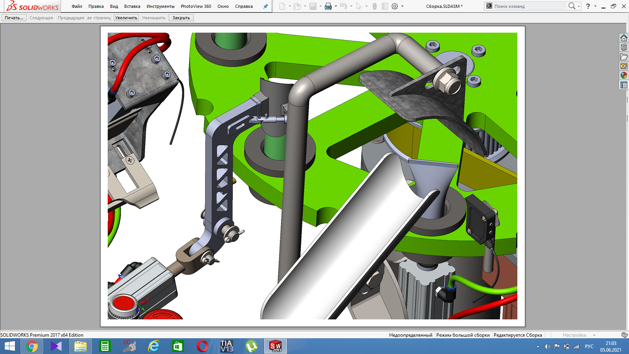Open Options gear icon
This screenshot has width=629, height=354.
(x=395, y=6)
